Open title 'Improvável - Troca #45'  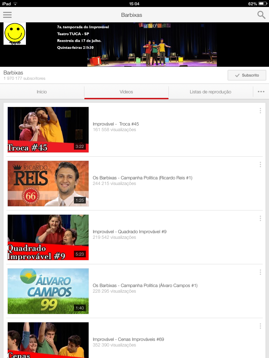coord(116,124)
